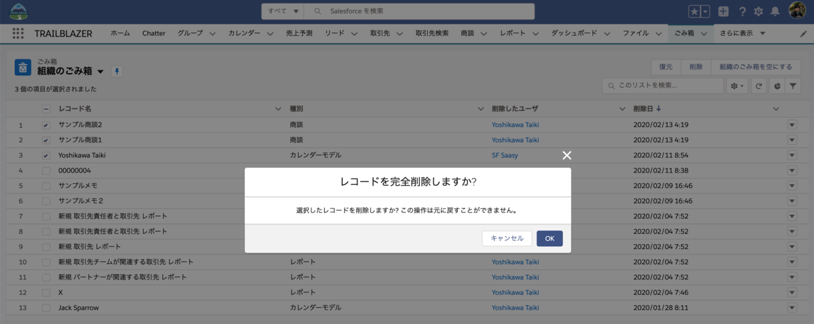Uncheck the Yoshikawa Taiki record checkbox
Screen dimensions: 814x324
[x=45, y=155]
